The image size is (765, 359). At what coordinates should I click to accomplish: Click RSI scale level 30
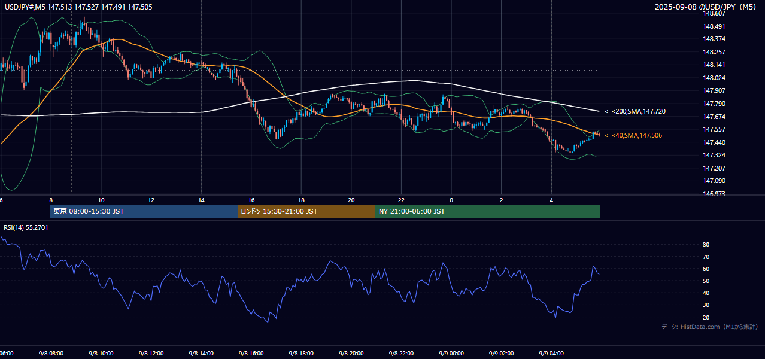706,305
